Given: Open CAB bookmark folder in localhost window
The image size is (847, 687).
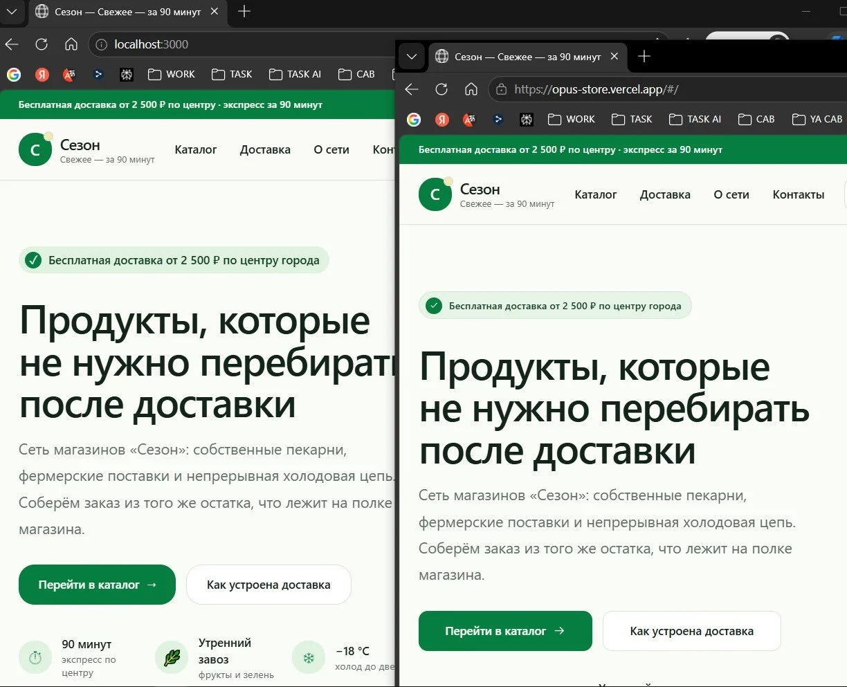Looking at the screenshot, I should click(x=357, y=74).
